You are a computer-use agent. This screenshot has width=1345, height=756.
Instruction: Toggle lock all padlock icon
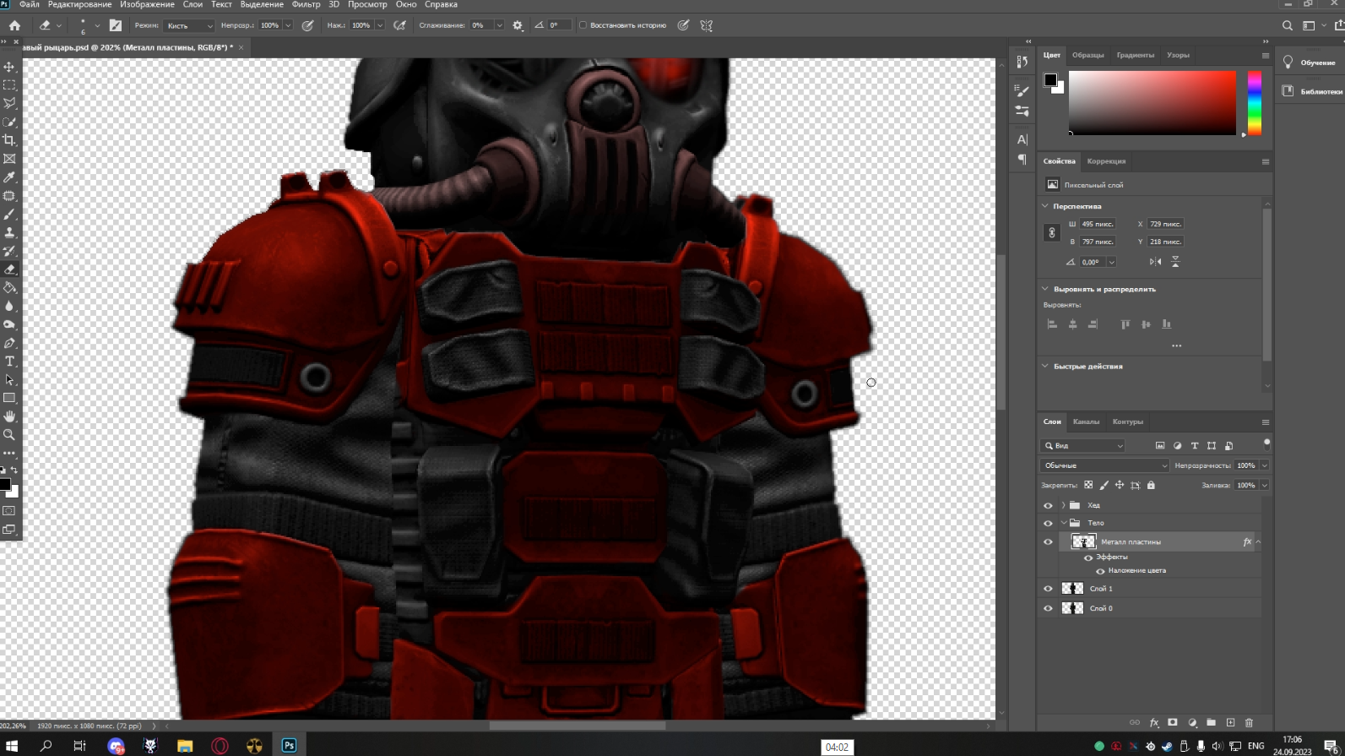[x=1151, y=485]
